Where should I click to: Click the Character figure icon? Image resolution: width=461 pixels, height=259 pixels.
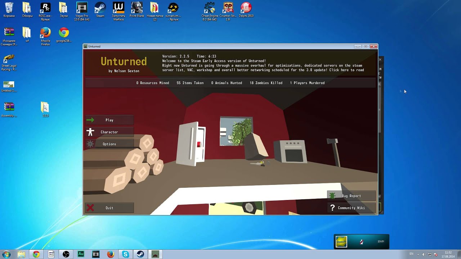[x=90, y=132]
